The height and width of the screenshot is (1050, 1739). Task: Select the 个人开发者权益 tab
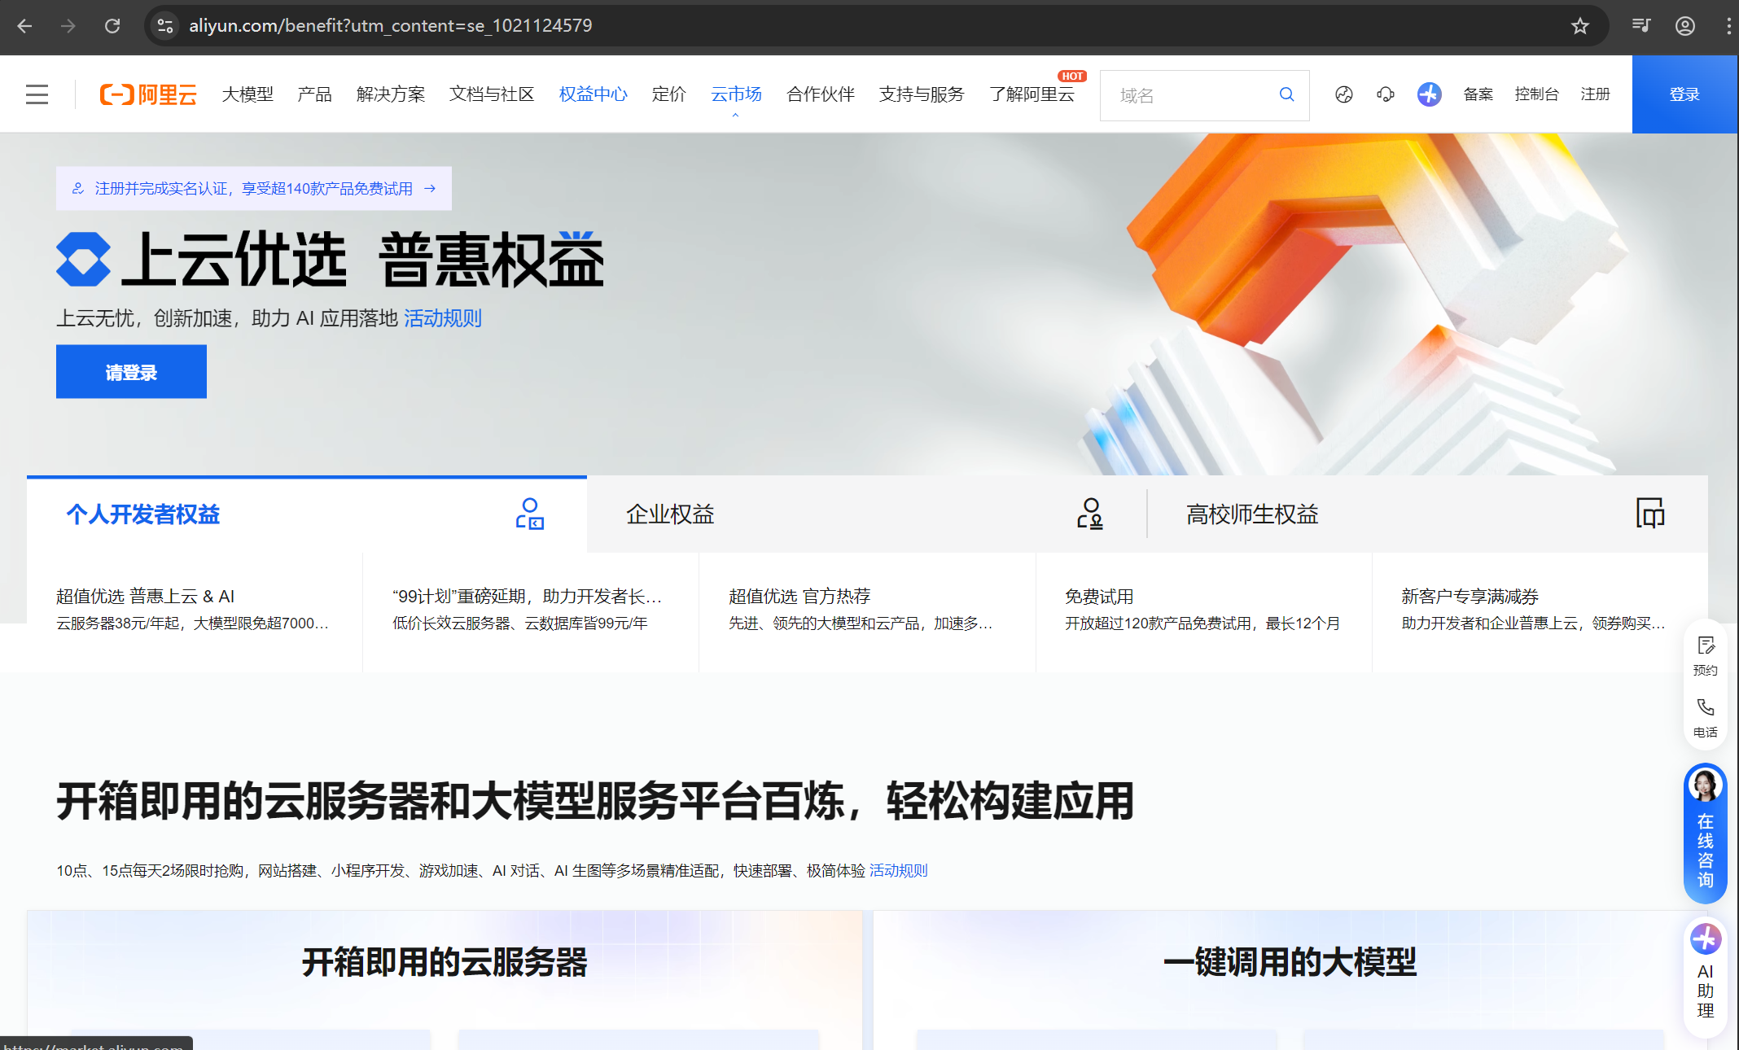pyautogui.click(x=307, y=514)
